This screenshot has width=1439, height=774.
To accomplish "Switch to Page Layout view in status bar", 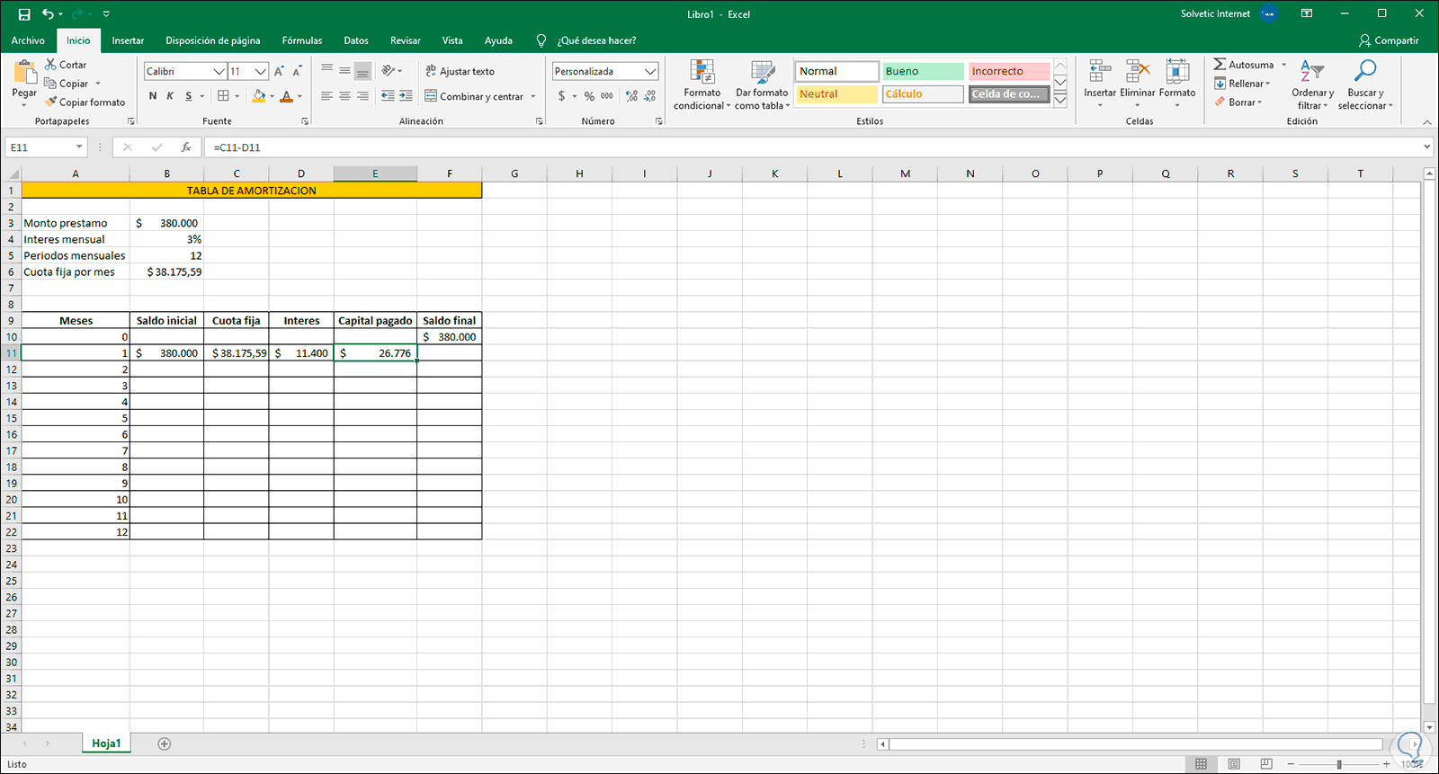I will pos(1234,764).
